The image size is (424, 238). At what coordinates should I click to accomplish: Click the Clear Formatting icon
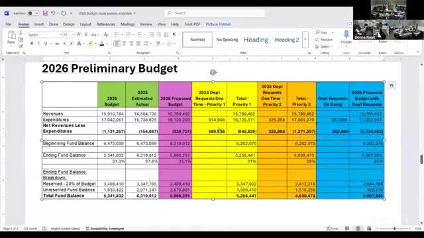[x=106, y=35]
